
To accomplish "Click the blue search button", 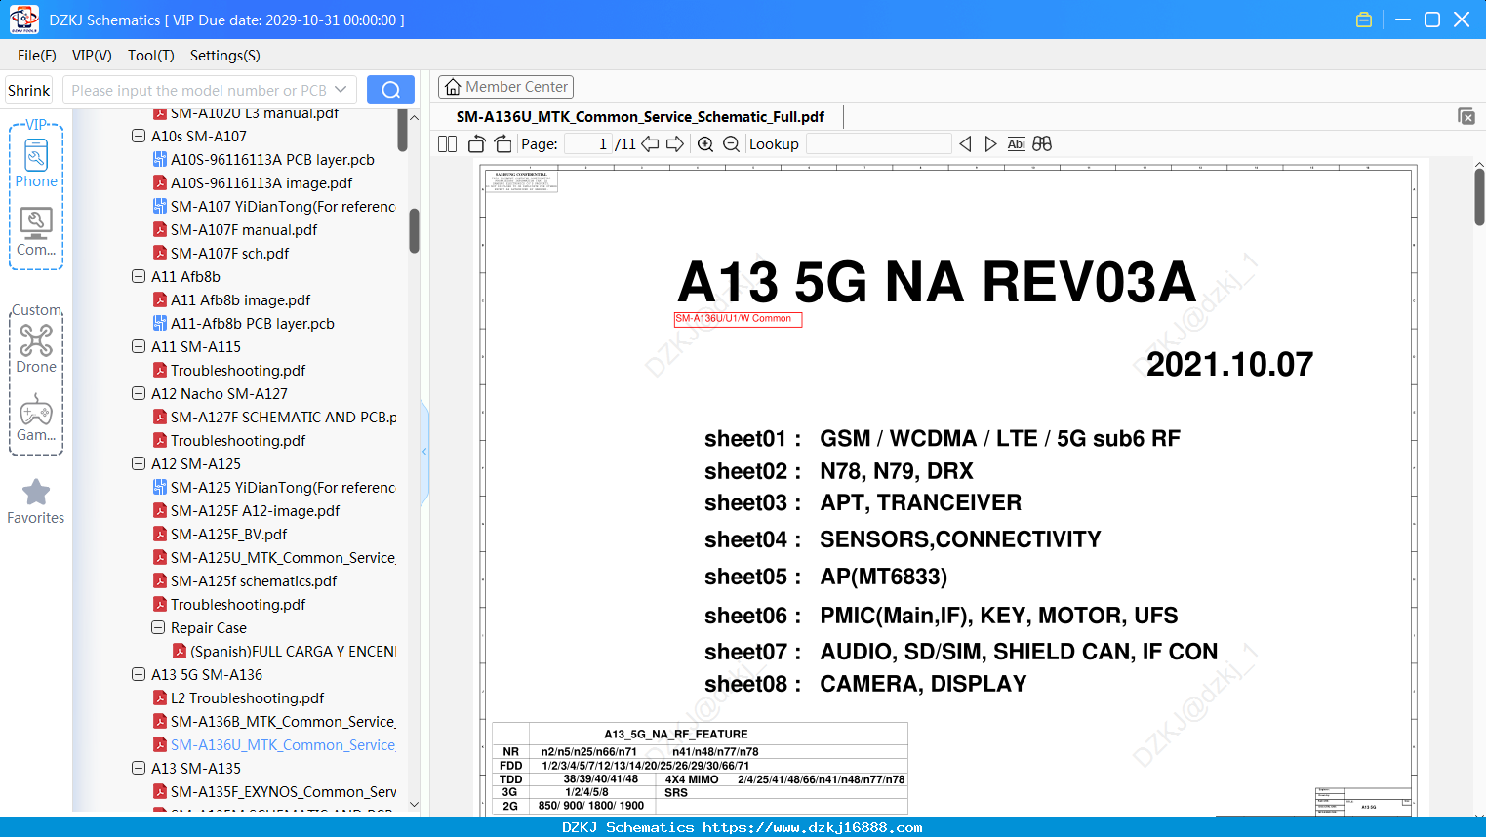I will [x=390, y=90].
